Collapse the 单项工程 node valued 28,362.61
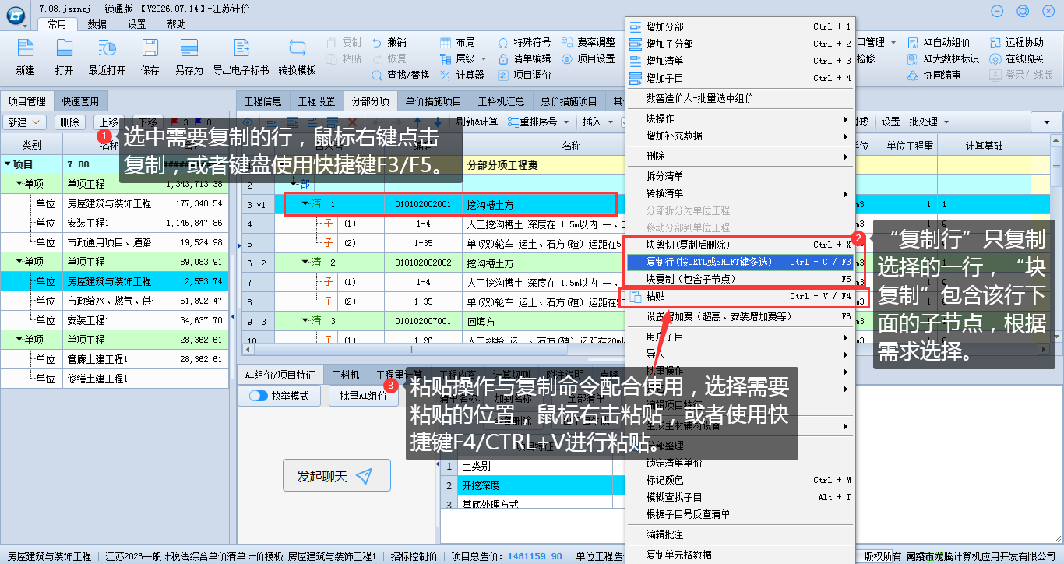This screenshot has width=1064, height=564. [x=19, y=340]
